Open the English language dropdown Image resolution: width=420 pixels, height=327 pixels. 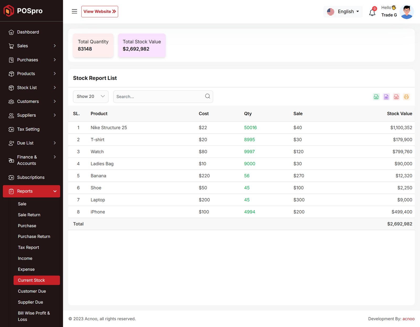point(343,12)
